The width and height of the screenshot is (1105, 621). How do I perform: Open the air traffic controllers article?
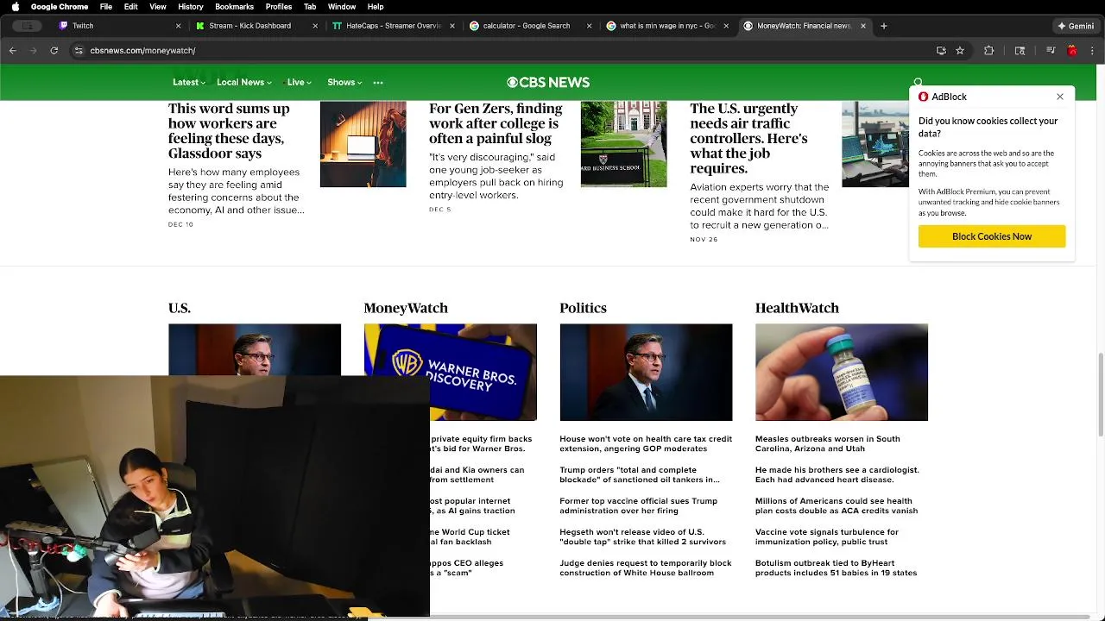tap(748, 138)
